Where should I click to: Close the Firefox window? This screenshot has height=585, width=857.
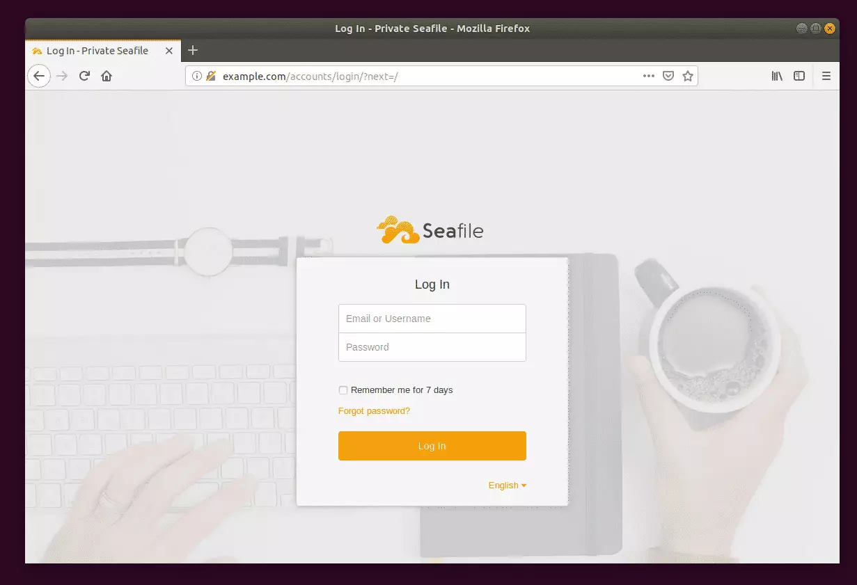click(x=829, y=29)
